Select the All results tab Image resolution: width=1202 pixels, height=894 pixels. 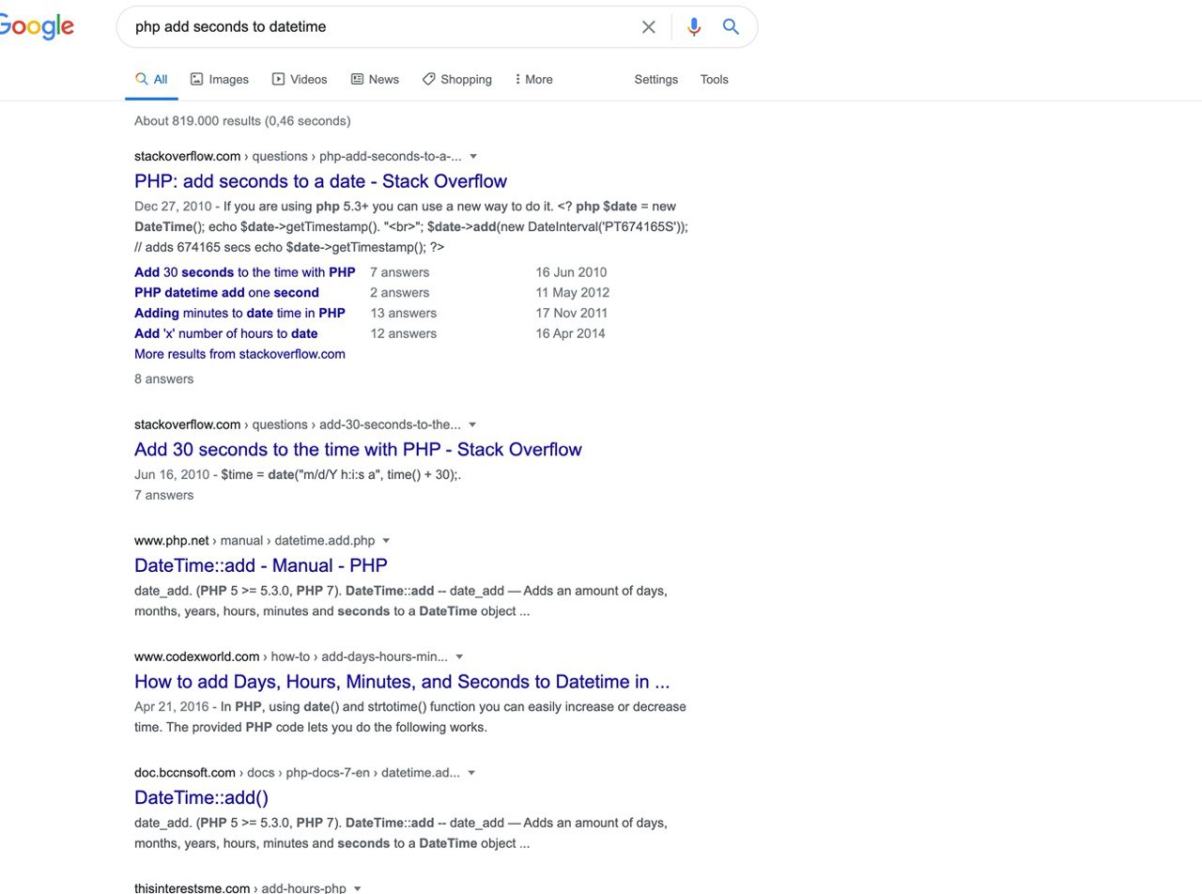[x=151, y=80]
